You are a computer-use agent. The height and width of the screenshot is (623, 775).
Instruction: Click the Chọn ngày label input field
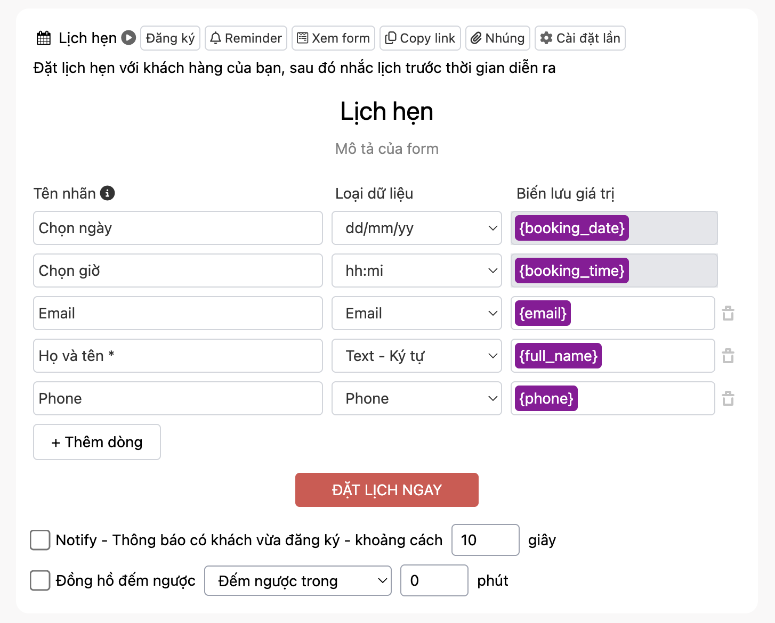[177, 228]
